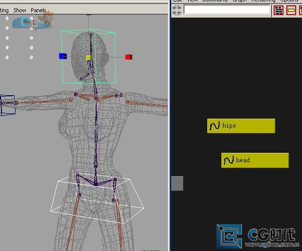Viewport: 302px width, 251px height.
Task: Click the curve icon on the head node
Action: point(229,160)
